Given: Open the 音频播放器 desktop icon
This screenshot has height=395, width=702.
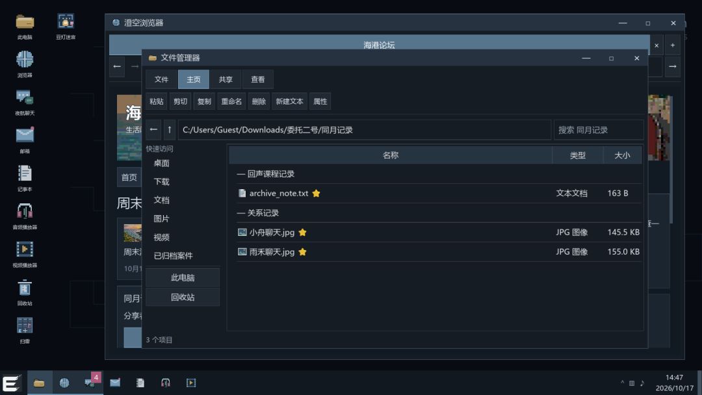Looking at the screenshot, I should tap(25, 216).
